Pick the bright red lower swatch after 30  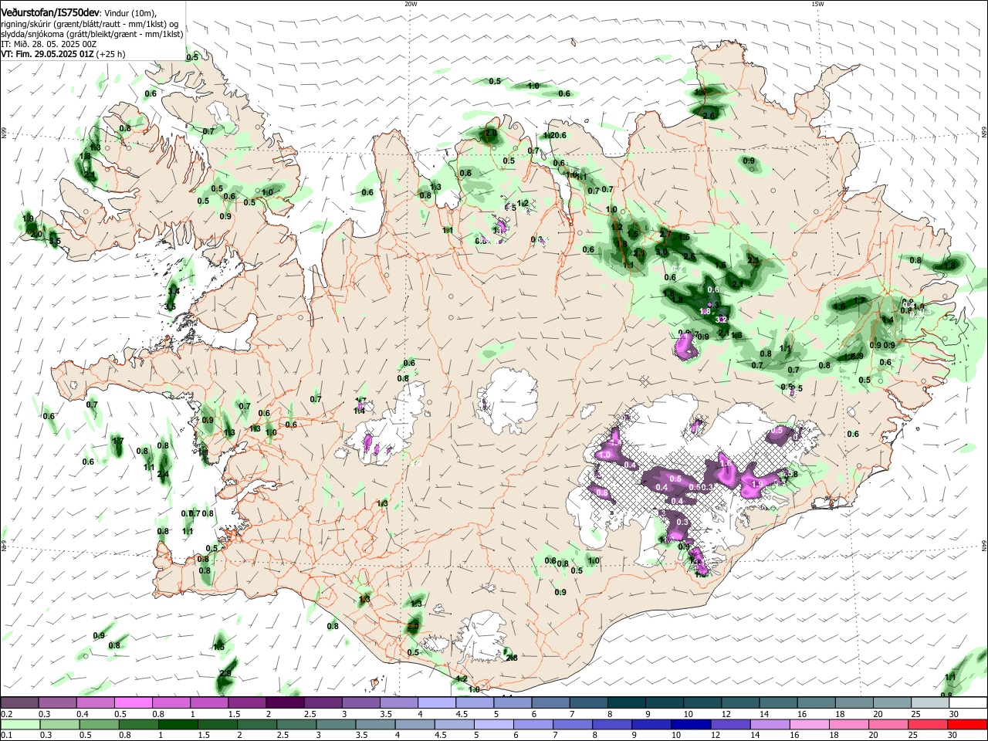[968, 724]
